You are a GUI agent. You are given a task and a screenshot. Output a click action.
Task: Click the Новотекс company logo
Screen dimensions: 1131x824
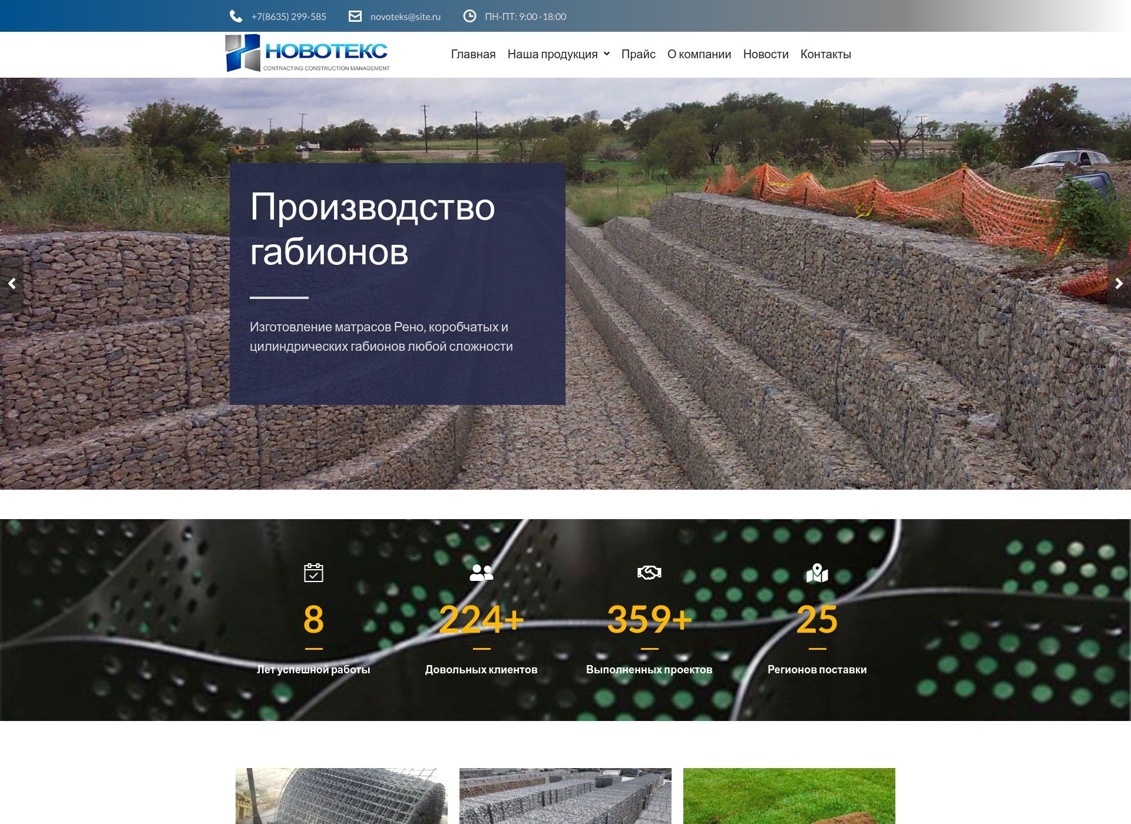(x=307, y=54)
